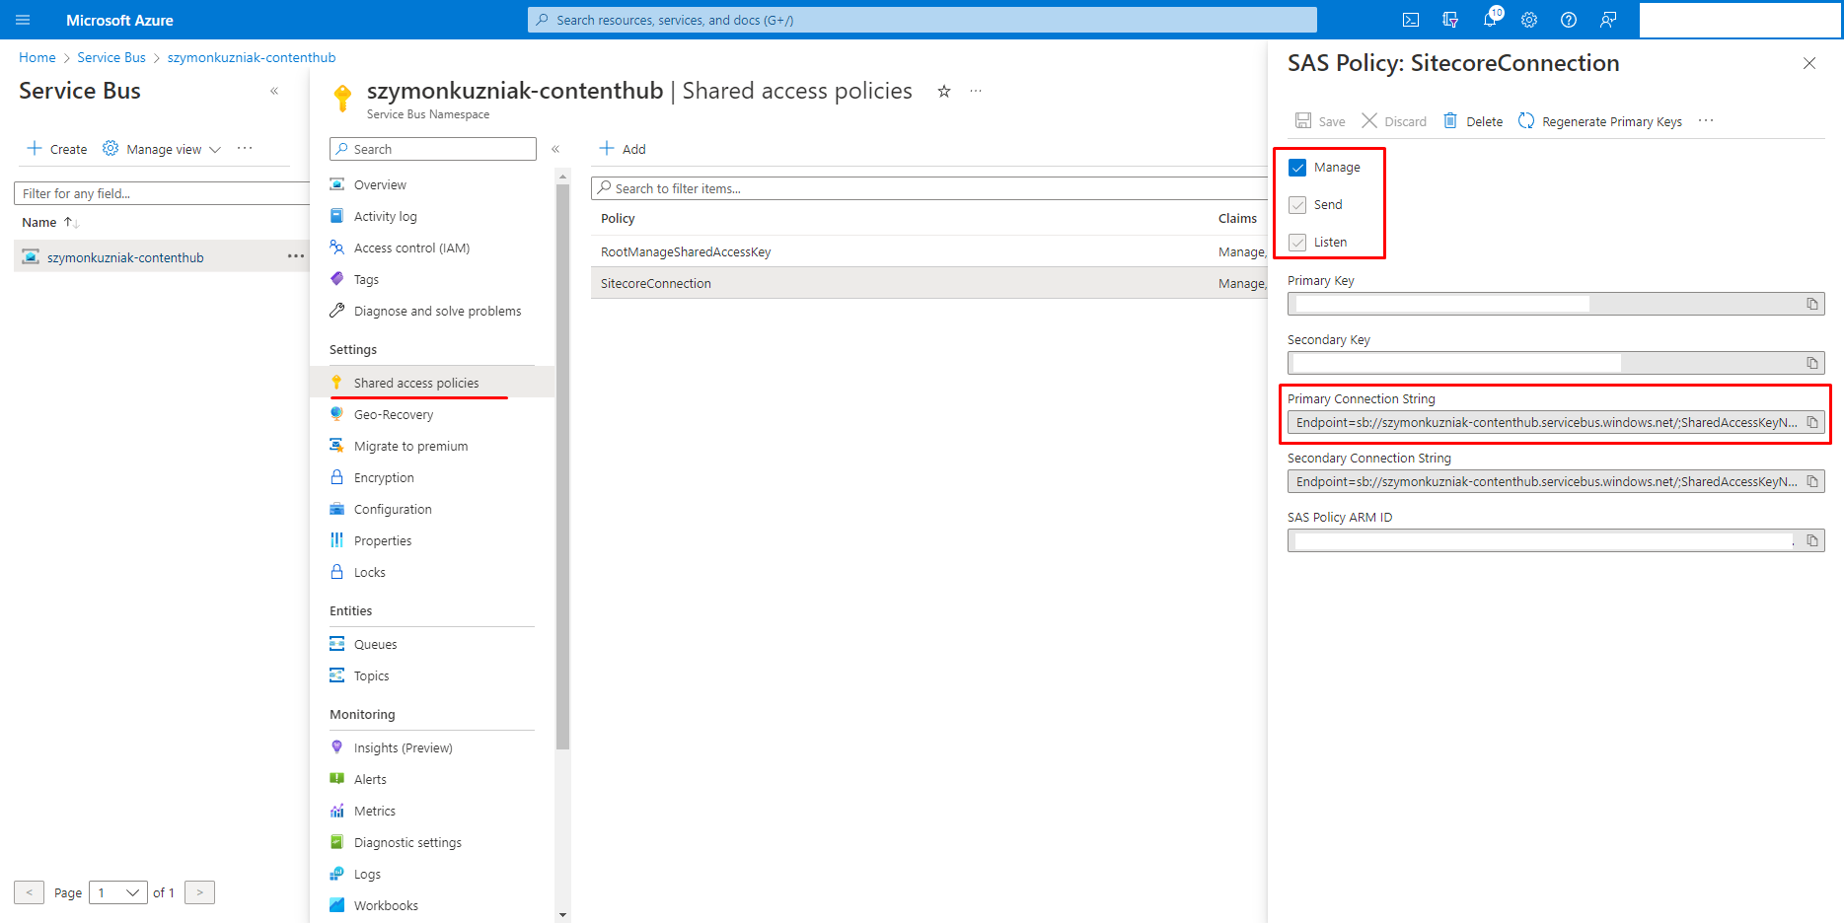This screenshot has width=1844, height=923.
Task: Go to Service Bus breadcrumb link
Action: coord(111,57)
